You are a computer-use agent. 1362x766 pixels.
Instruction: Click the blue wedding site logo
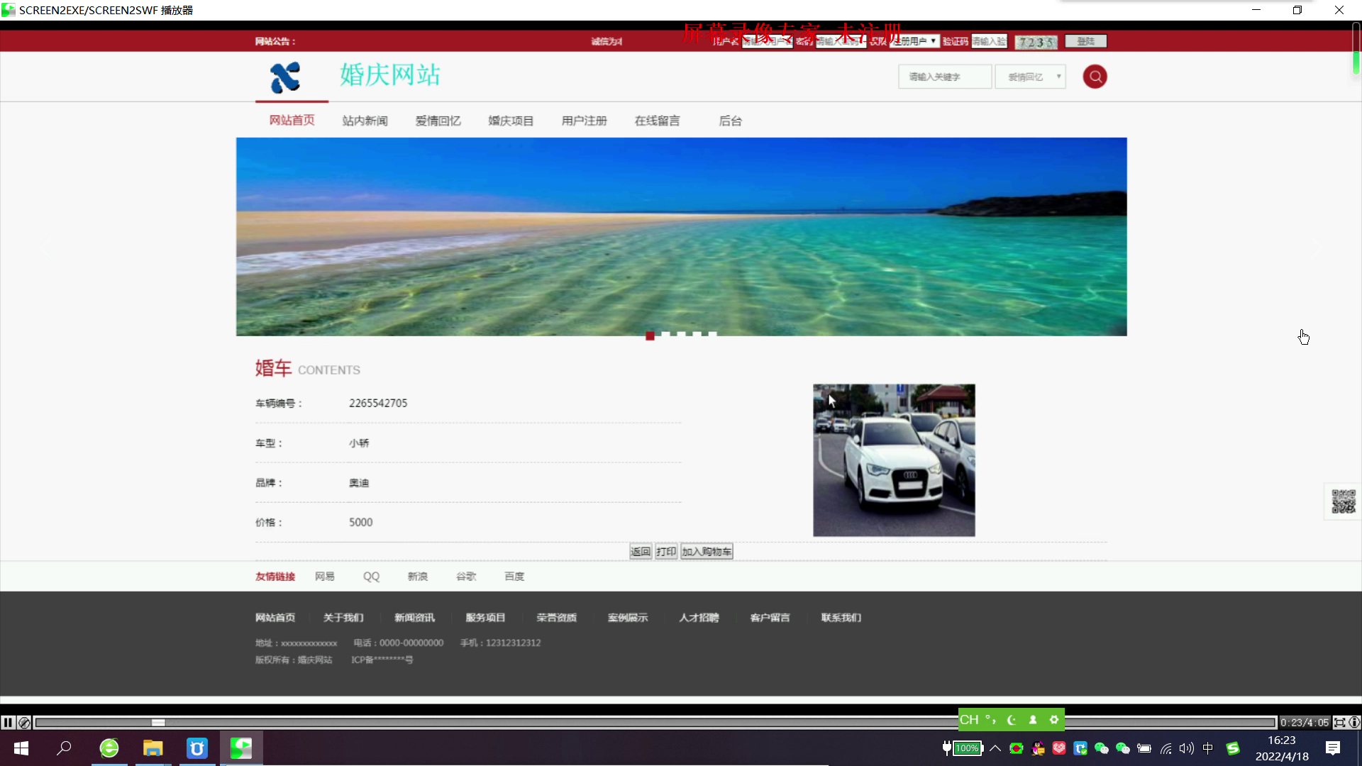(285, 77)
